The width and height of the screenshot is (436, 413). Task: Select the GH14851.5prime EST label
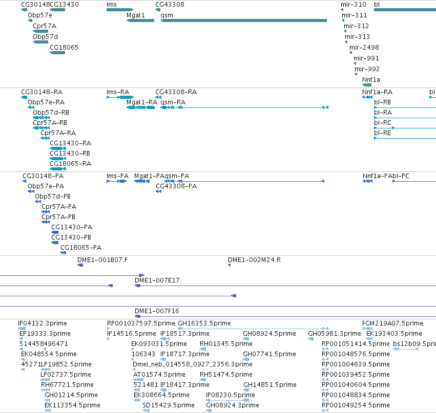270,385
